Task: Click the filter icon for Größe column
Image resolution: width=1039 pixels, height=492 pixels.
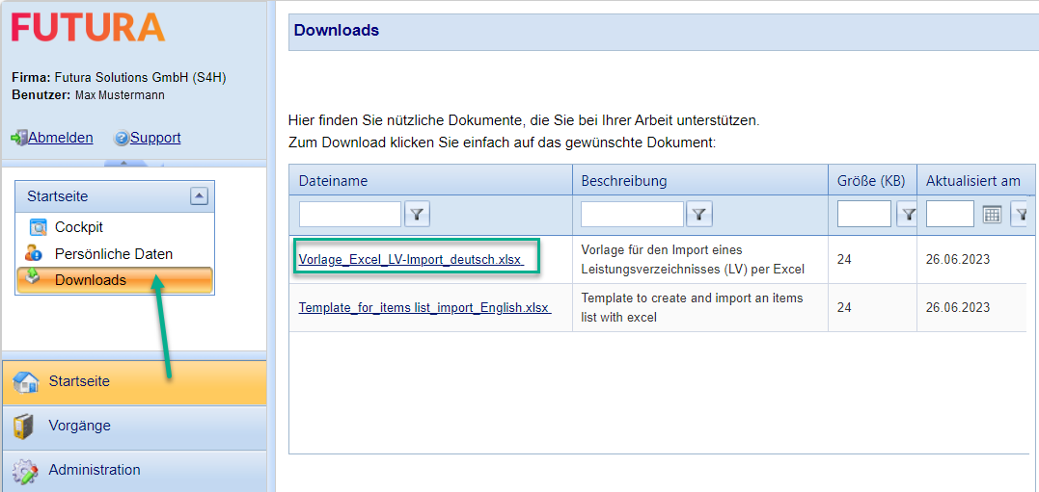Action: click(x=908, y=214)
